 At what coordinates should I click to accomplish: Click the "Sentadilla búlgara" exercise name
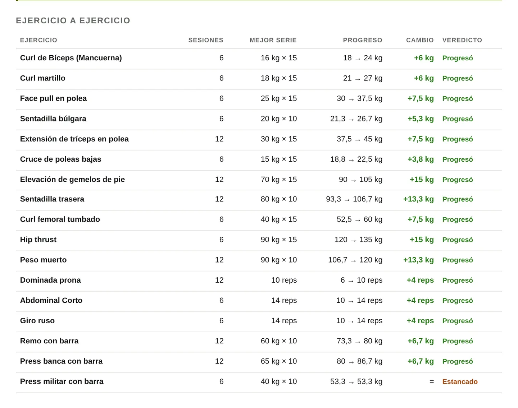pos(53,119)
